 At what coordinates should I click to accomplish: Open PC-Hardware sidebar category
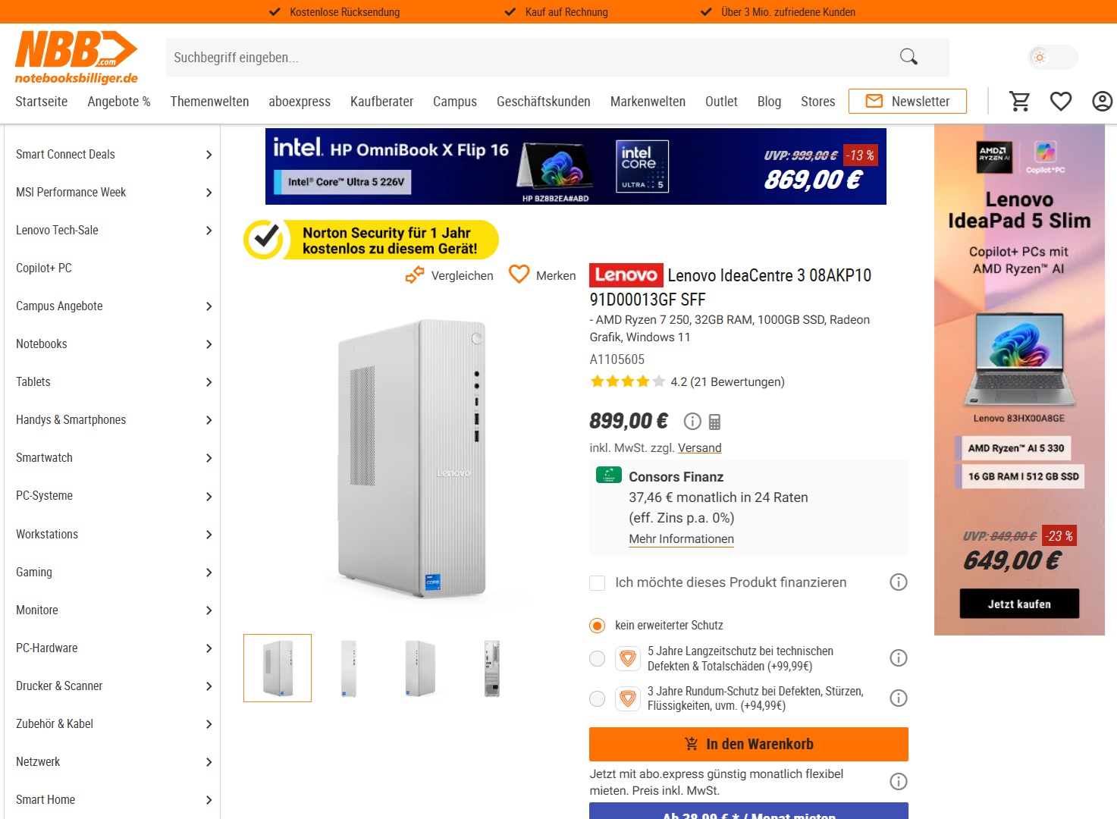coord(47,648)
